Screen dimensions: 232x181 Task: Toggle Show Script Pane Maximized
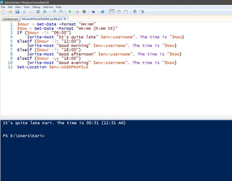tap(126, 12)
